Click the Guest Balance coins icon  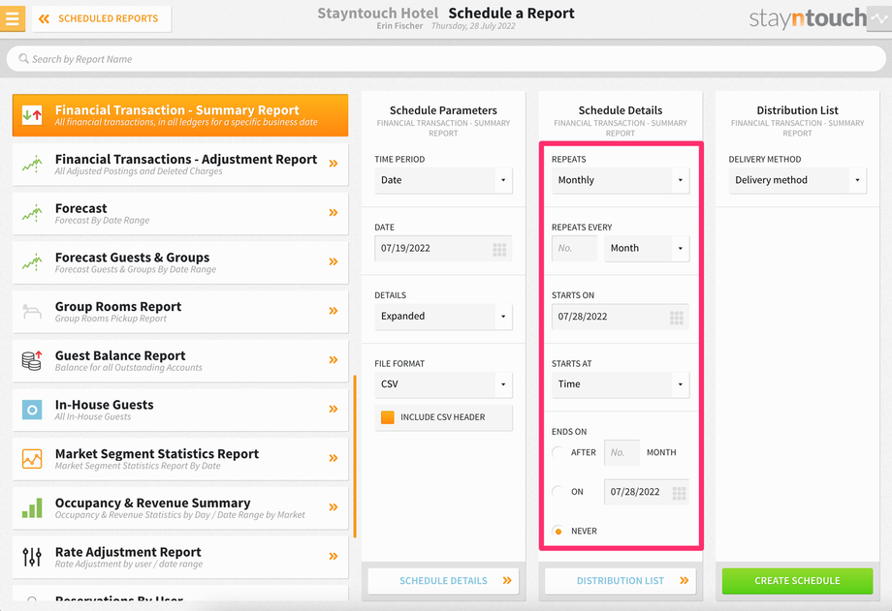[32, 361]
